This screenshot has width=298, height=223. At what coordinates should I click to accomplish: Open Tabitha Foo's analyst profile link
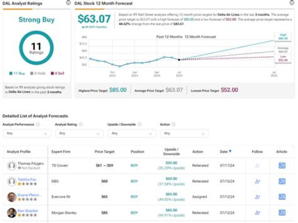(x=27, y=179)
